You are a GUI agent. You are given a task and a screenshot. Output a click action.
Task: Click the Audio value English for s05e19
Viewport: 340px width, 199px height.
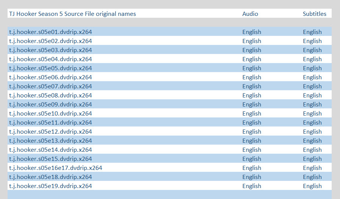(x=251, y=187)
